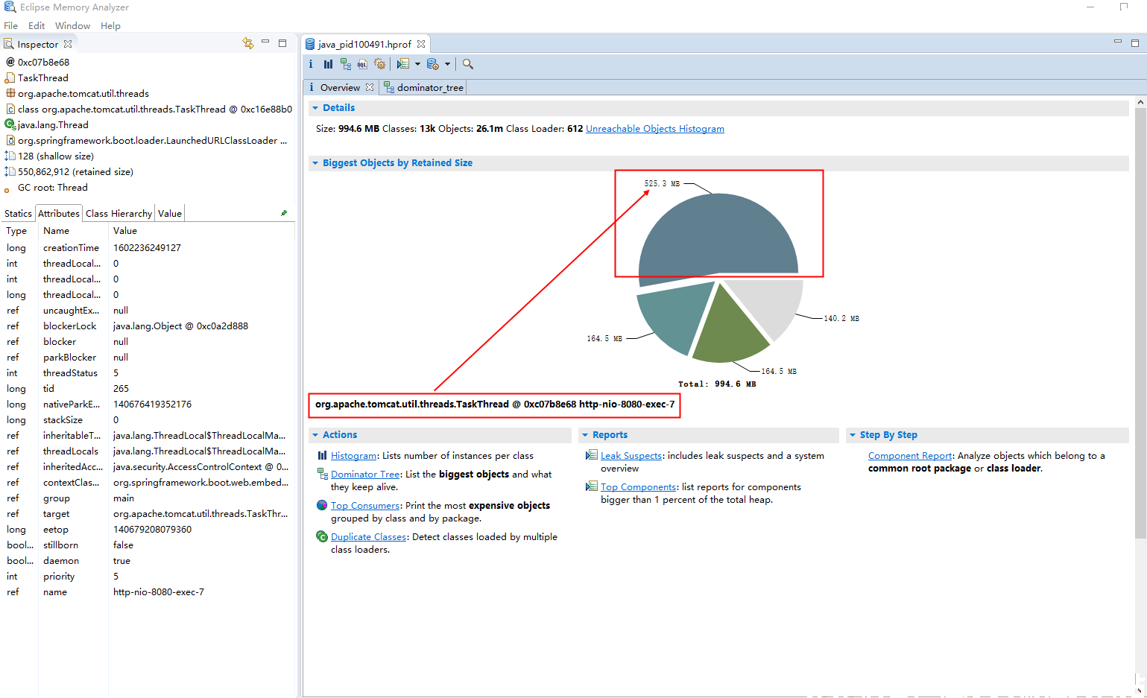Select the daemon attribute row
The image size is (1147, 698).
[148, 560]
